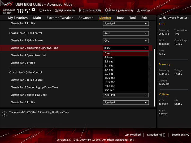Go to the Advanced tab
The height and width of the screenshot is (143, 191).
tap(86, 18)
